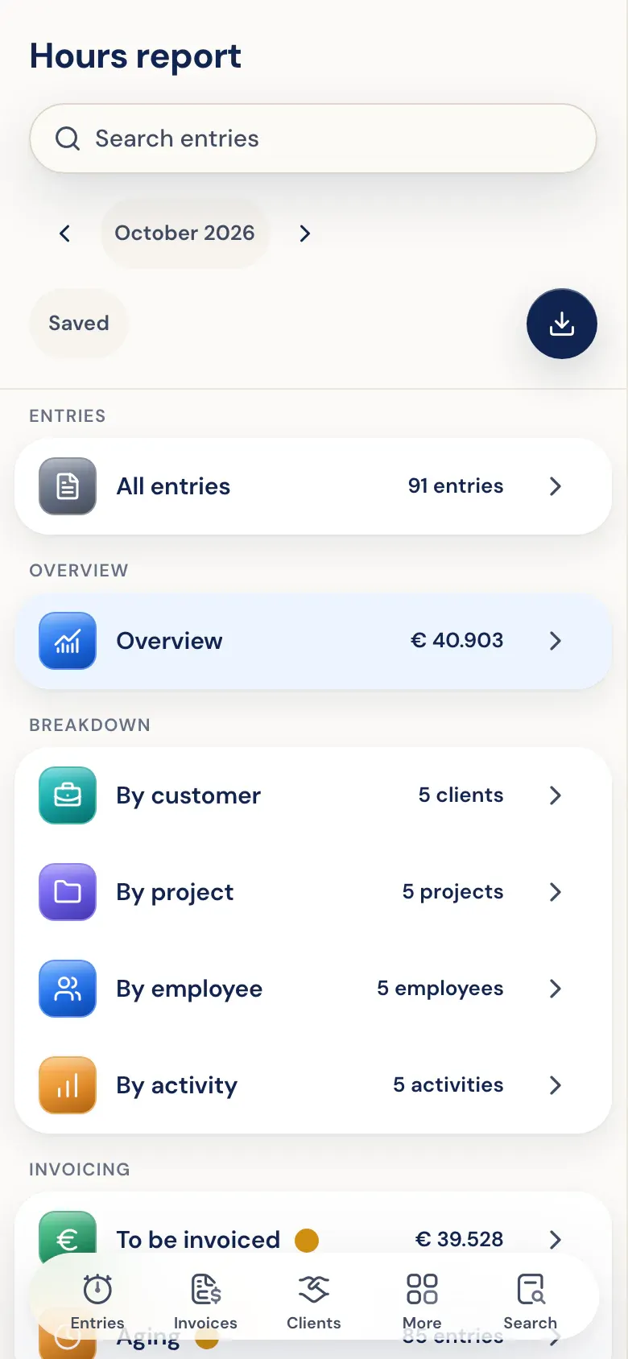Expand the By employee breakdown chevron
The image size is (628, 1359).
coord(555,989)
